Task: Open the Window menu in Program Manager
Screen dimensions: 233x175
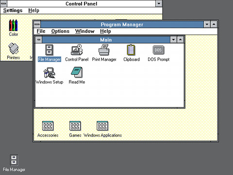Action: click(85, 31)
